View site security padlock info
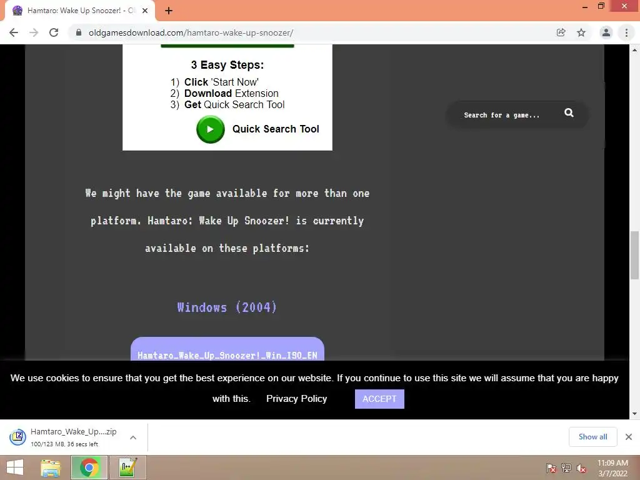Viewport: 640px width, 480px height. click(79, 32)
